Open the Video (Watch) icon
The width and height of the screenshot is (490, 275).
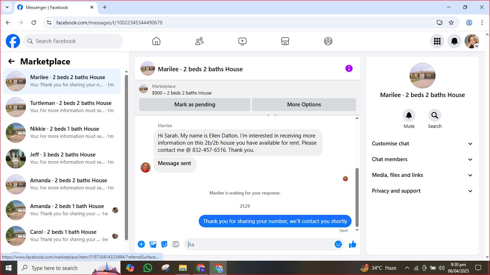(242, 41)
